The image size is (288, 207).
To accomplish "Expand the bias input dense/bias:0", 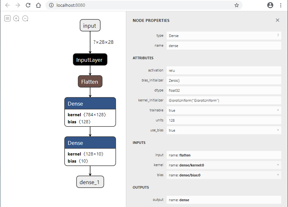I will pyautogui.click(x=278, y=175).
